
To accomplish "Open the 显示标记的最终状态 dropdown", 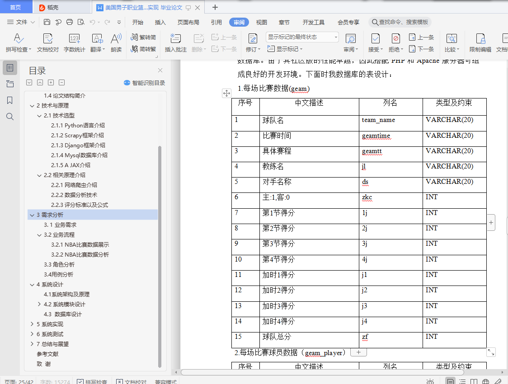I will click(x=302, y=37).
